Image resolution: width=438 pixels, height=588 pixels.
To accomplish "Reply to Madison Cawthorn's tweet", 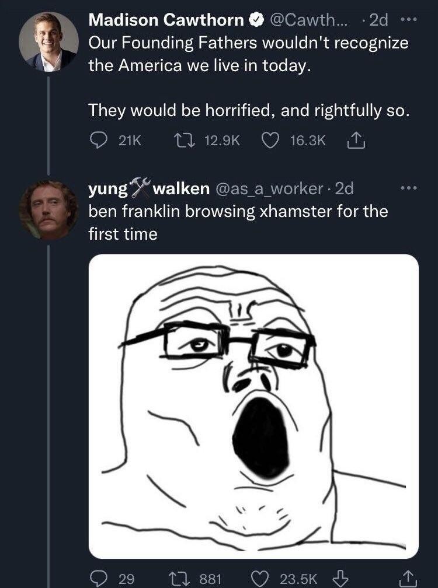I will tap(99, 140).
